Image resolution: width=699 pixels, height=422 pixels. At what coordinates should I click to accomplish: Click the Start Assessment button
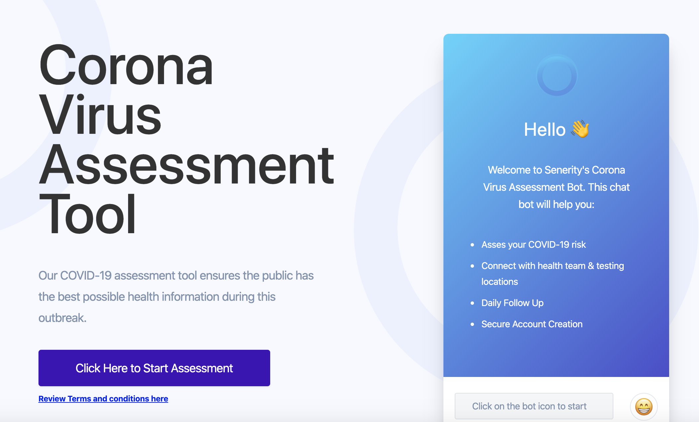click(x=154, y=368)
